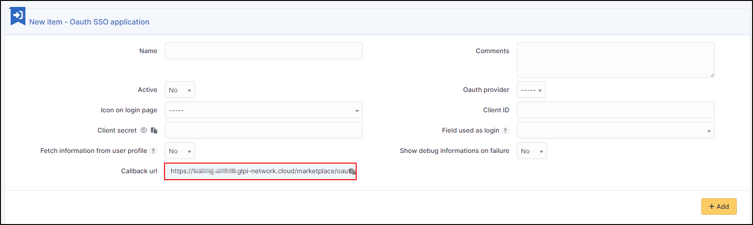
Task: Open help tooltip for Fetch information from user profile
Action: [154, 151]
